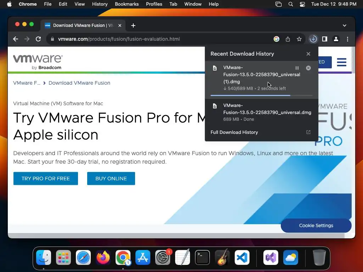363x272 pixels.
Task: Open the Bookmarks menu
Action: click(127, 4)
